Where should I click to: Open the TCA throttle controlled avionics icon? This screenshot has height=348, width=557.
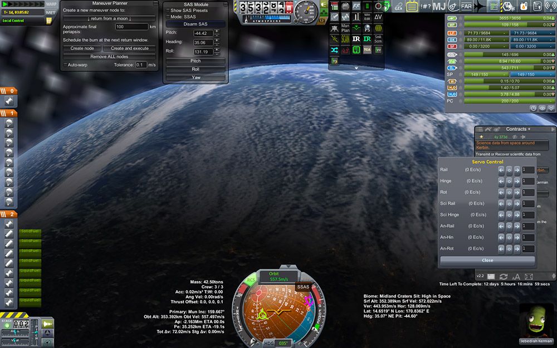(x=367, y=50)
